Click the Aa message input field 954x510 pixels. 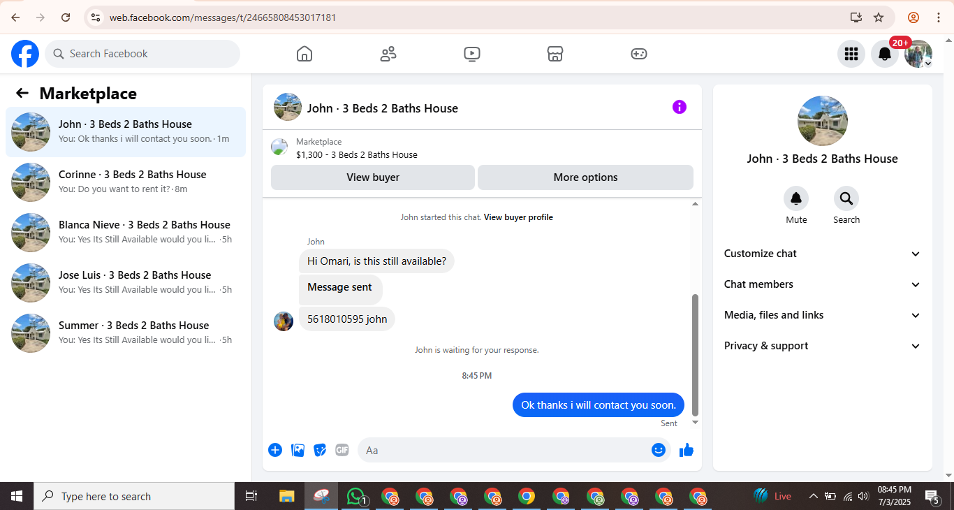(x=504, y=450)
